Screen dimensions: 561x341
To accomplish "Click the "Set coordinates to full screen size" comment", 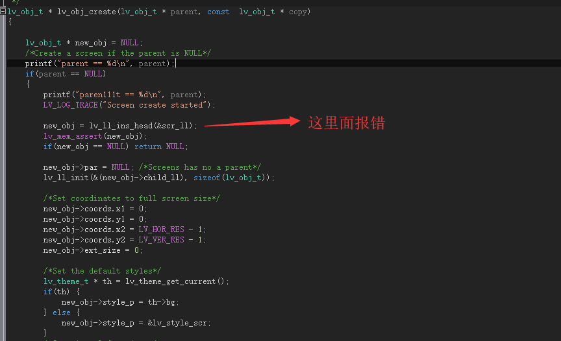I will coord(132,198).
